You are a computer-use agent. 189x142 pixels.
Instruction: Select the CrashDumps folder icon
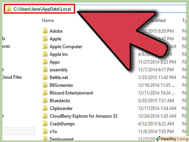point(45,124)
